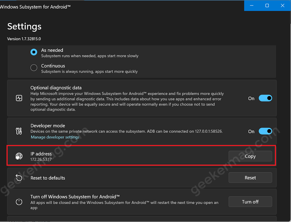This screenshot has height=222, width=291.
Task: Toggle the Developer mode switch
Action: pos(266,131)
